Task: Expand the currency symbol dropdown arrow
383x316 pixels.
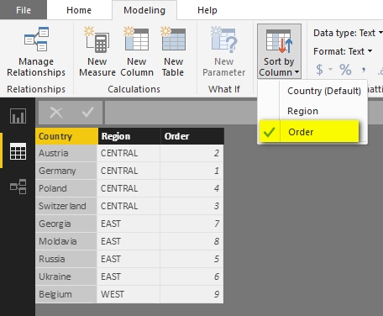Action: point(330,69)
